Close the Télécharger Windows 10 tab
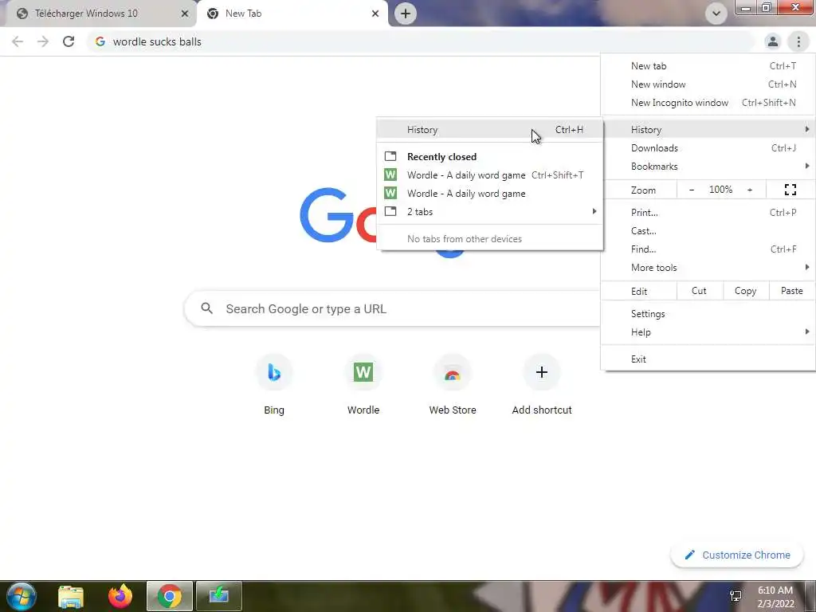 [x=184, y=14]
